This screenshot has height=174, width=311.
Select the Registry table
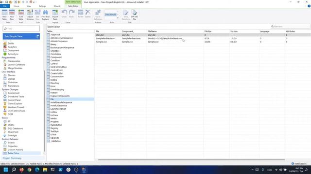(54, 128)
